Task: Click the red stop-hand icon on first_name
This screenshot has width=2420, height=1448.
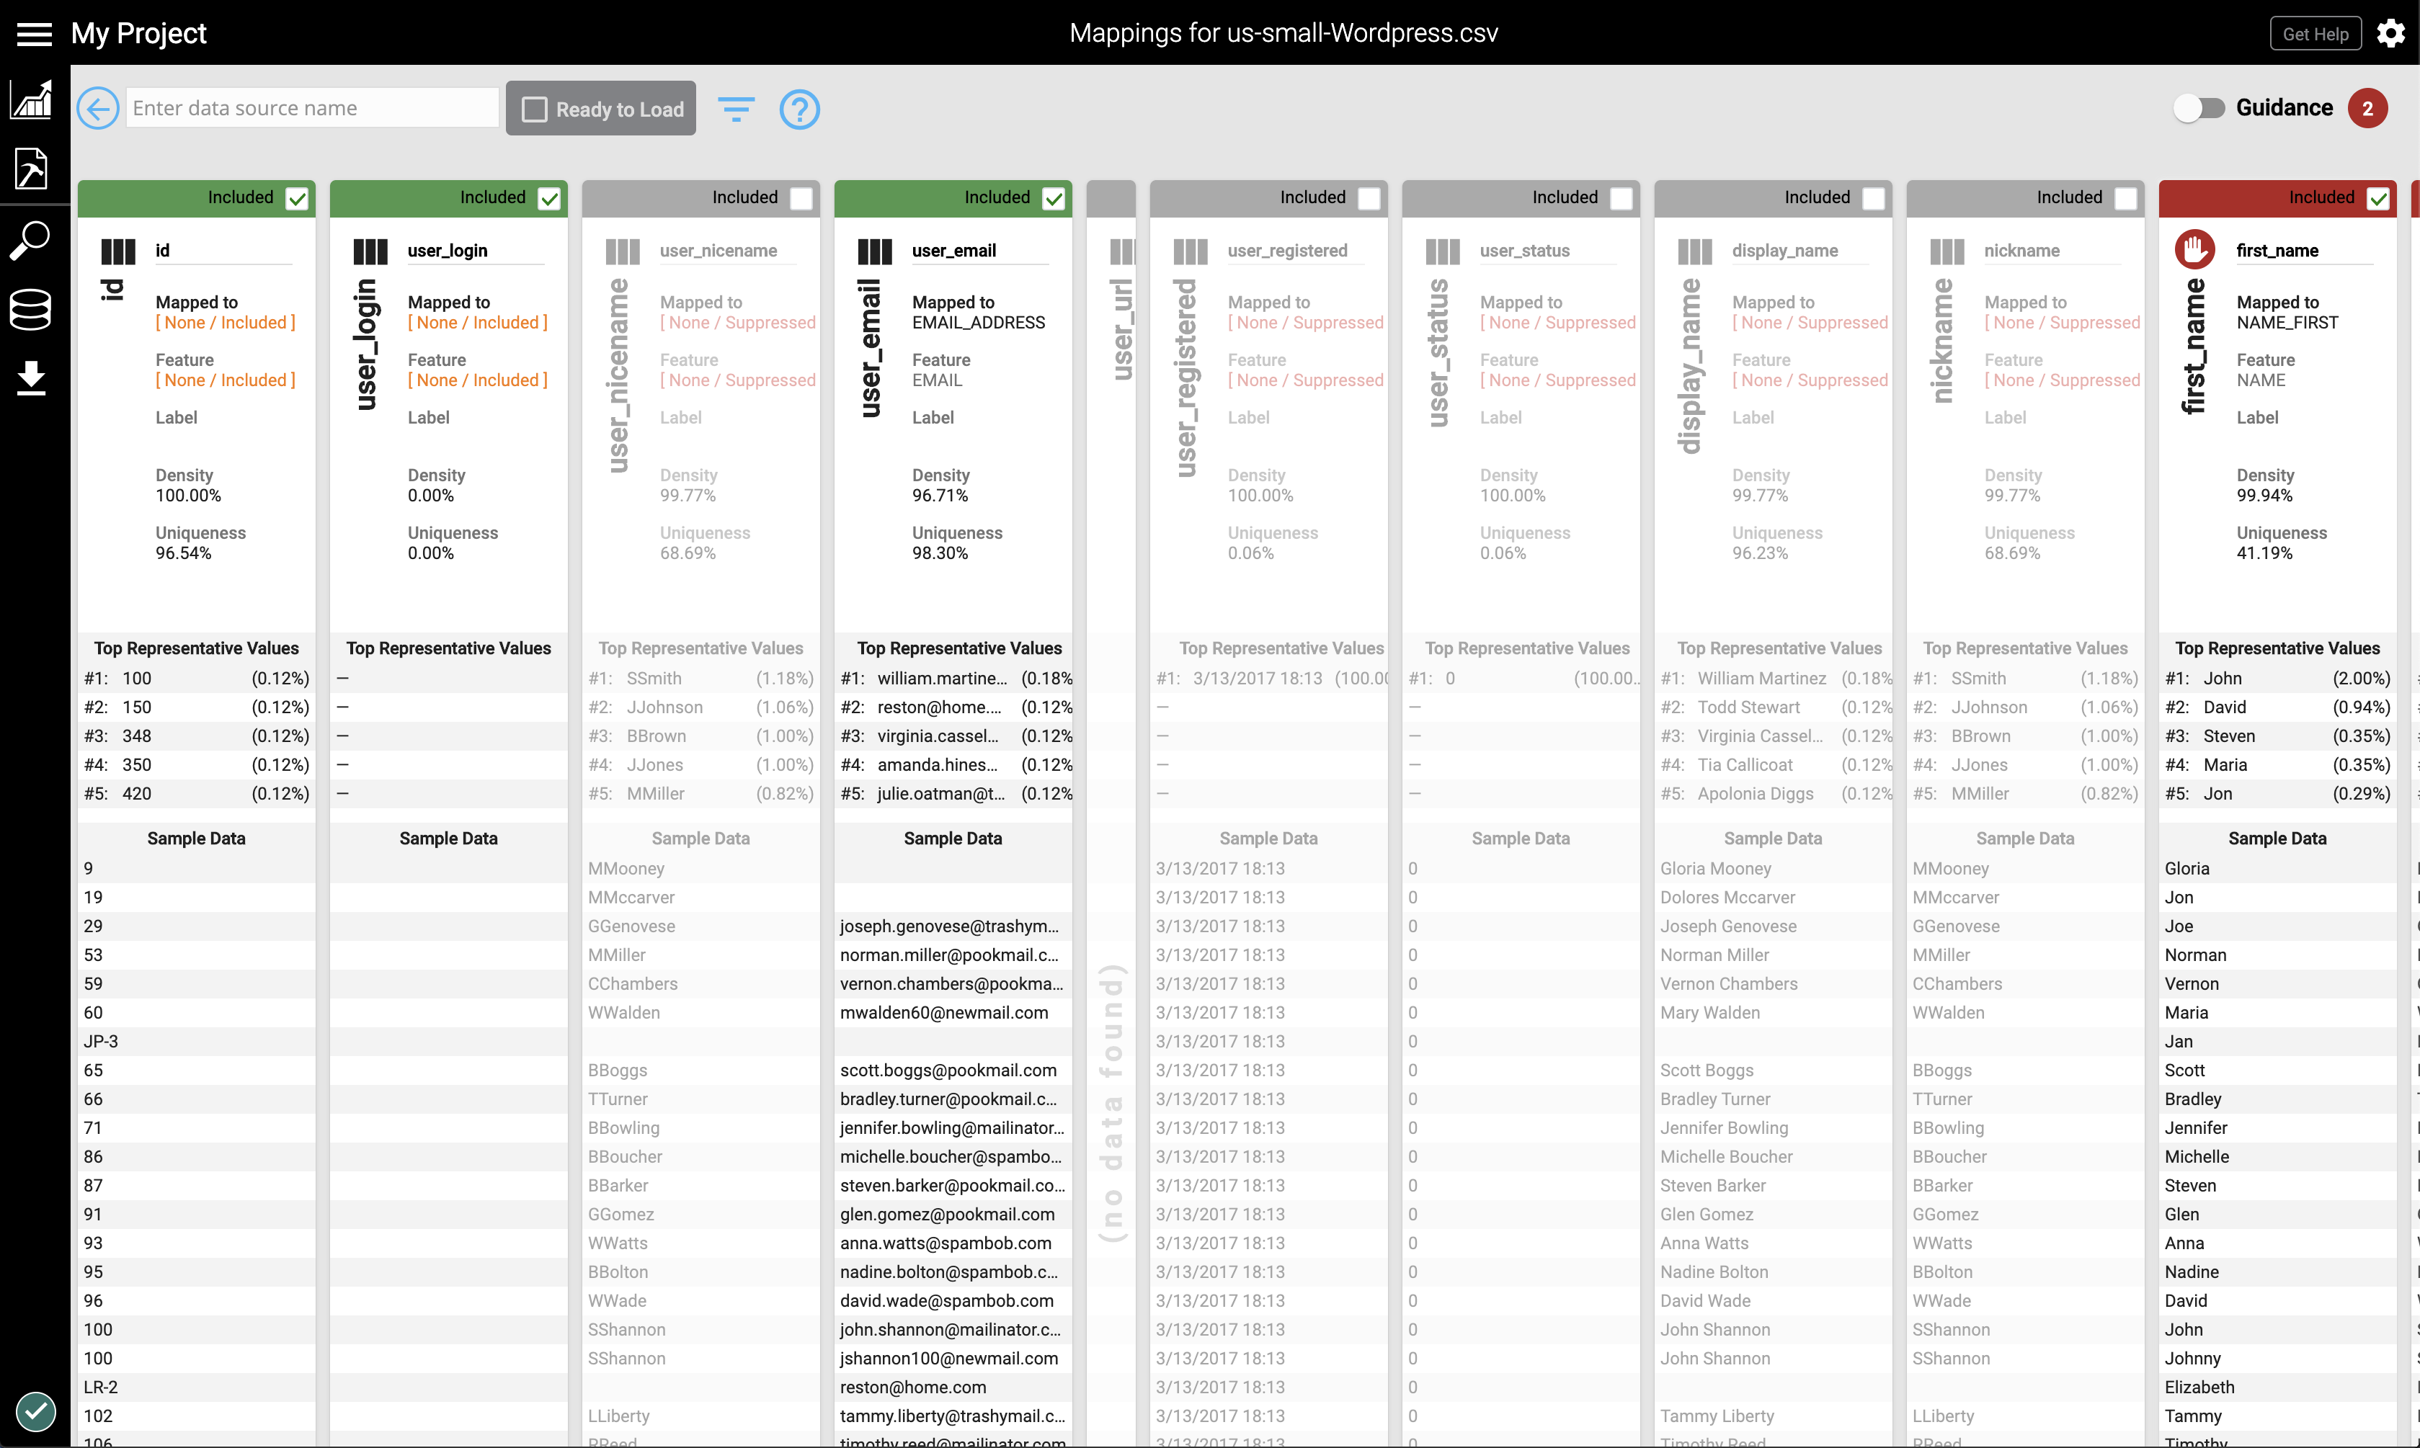Action: 2194,250
